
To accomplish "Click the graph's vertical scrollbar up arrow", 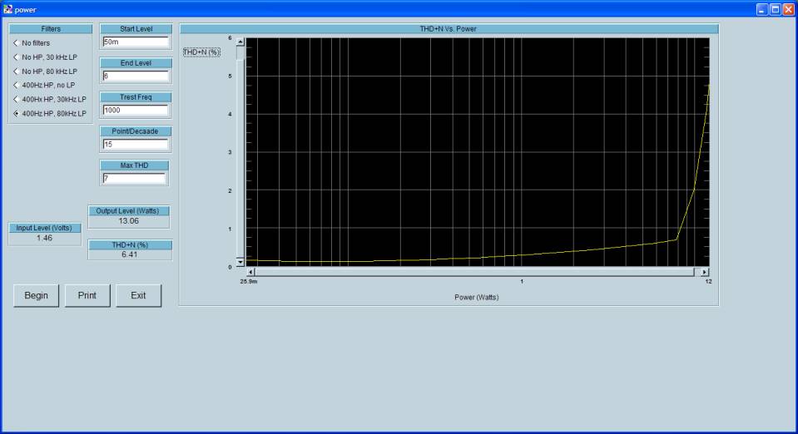I will click(240, 42).
